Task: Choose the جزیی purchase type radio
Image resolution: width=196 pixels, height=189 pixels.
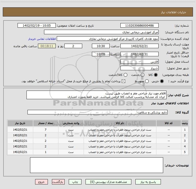Action: click(x=162, y=81)
